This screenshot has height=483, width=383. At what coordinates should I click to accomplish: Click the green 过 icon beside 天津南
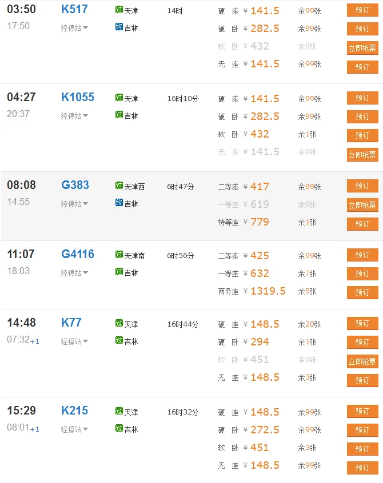pyautogui.click(x=119, y=255)
